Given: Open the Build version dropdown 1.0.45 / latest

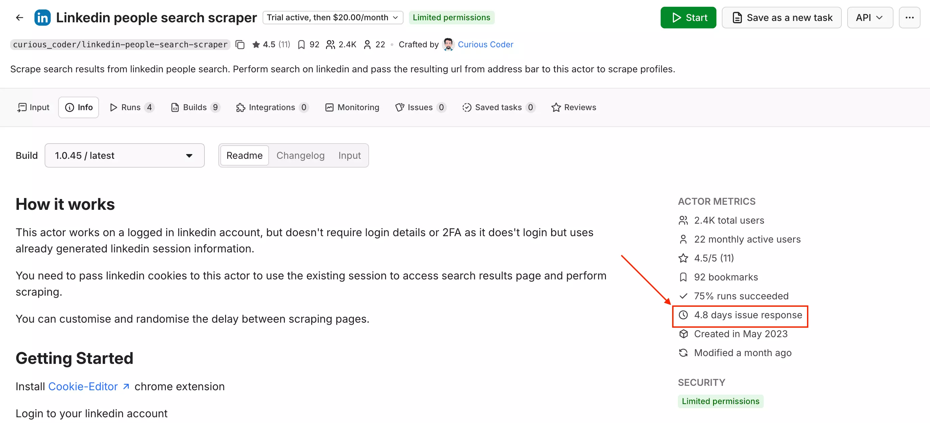Looking at the screenshot, I should tap(125, 155).
